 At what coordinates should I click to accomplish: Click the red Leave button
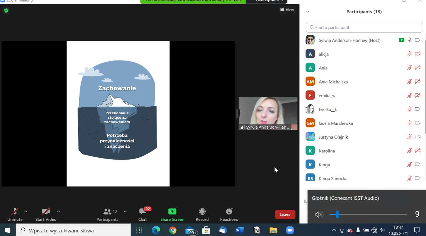285,214
